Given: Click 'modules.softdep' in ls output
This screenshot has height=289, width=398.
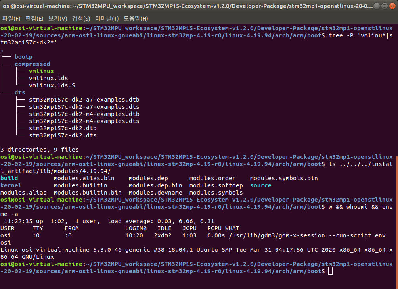Looking at the screenshot, I should pyautogui.click(x=216, y=185).
